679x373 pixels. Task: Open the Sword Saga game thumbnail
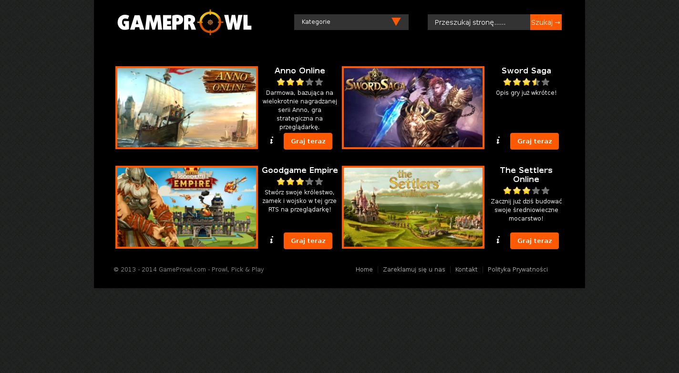tap(413, 108)
